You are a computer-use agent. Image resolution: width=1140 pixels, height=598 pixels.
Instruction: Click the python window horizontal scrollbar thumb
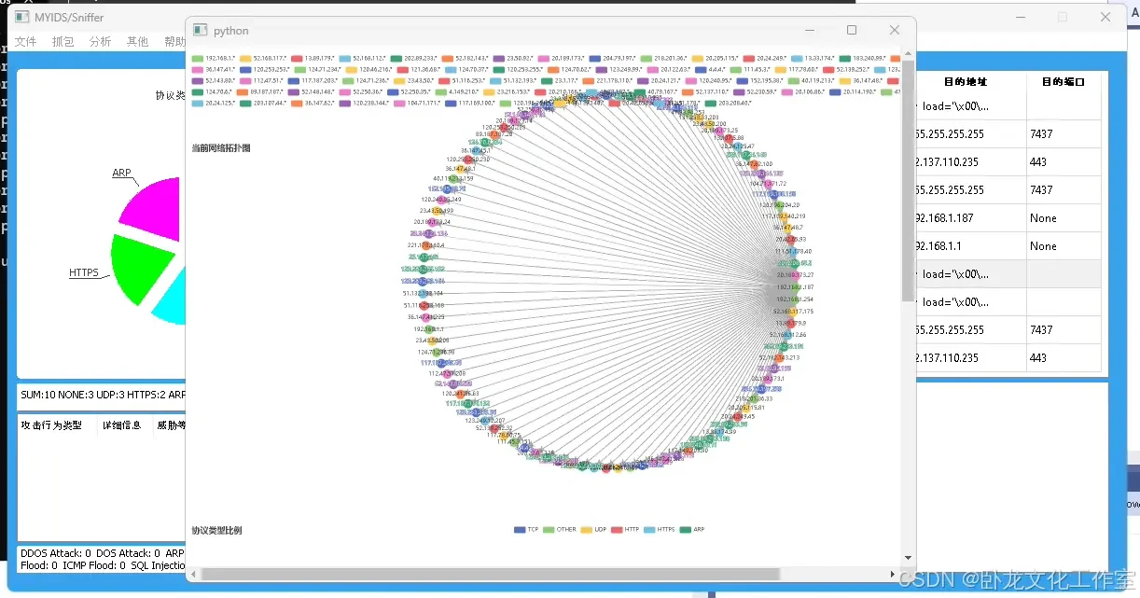click(x=490, y=574)
